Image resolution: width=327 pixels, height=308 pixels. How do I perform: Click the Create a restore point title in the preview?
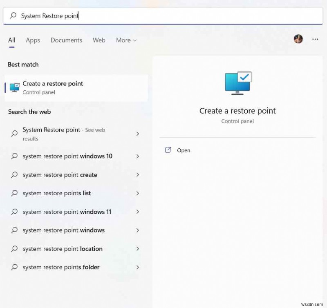(x=237, y=111)
